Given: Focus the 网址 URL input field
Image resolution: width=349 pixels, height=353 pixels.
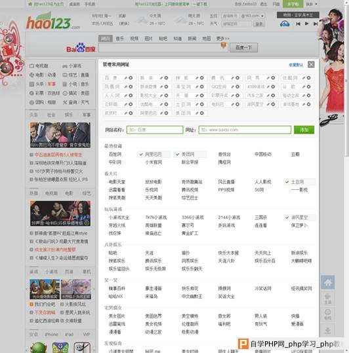Looking at the screenshot, I should coord(245,130).
